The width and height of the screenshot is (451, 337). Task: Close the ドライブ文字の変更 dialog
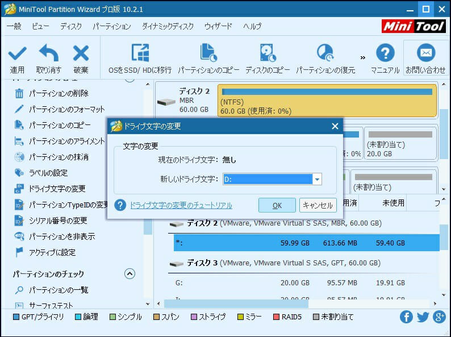(335, 126)
